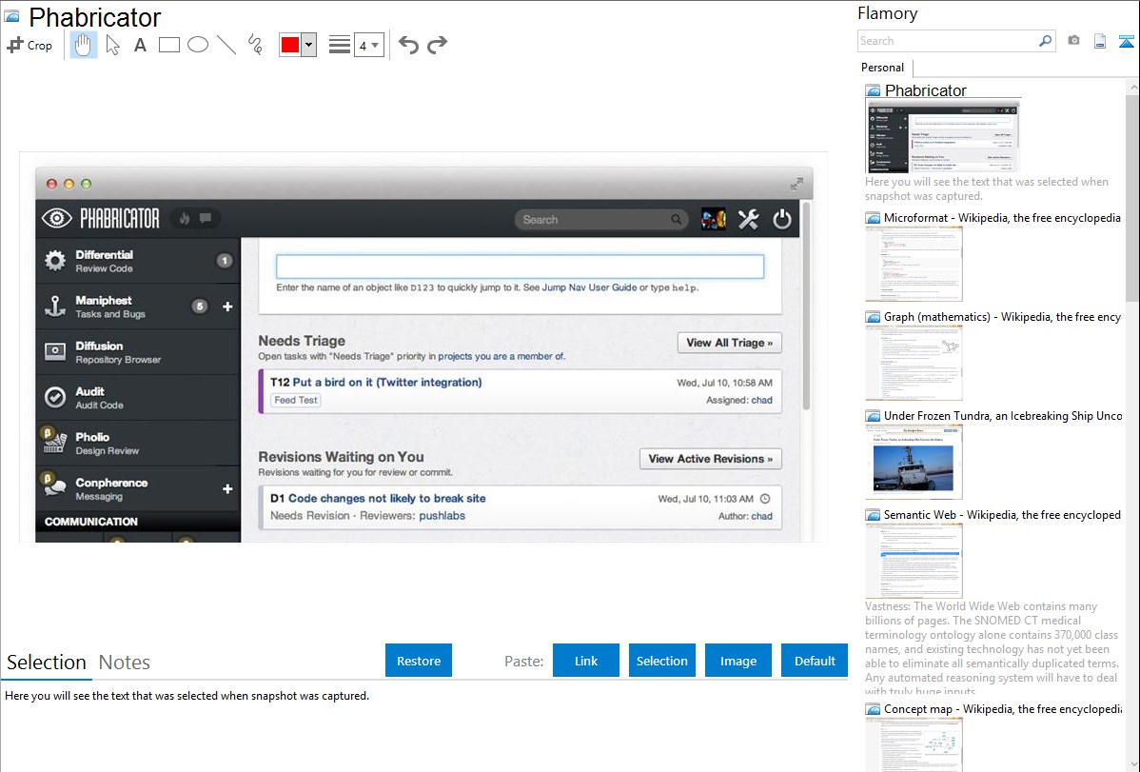This screenshot has height=772, width=1140.
Task: Open the Phabricator snapshot thumbnail
Action: click(942, 136)
